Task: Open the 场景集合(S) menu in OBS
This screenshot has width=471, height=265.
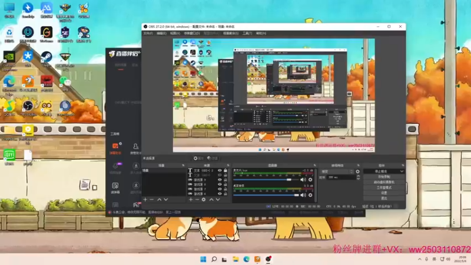Action: pos(231,34)
